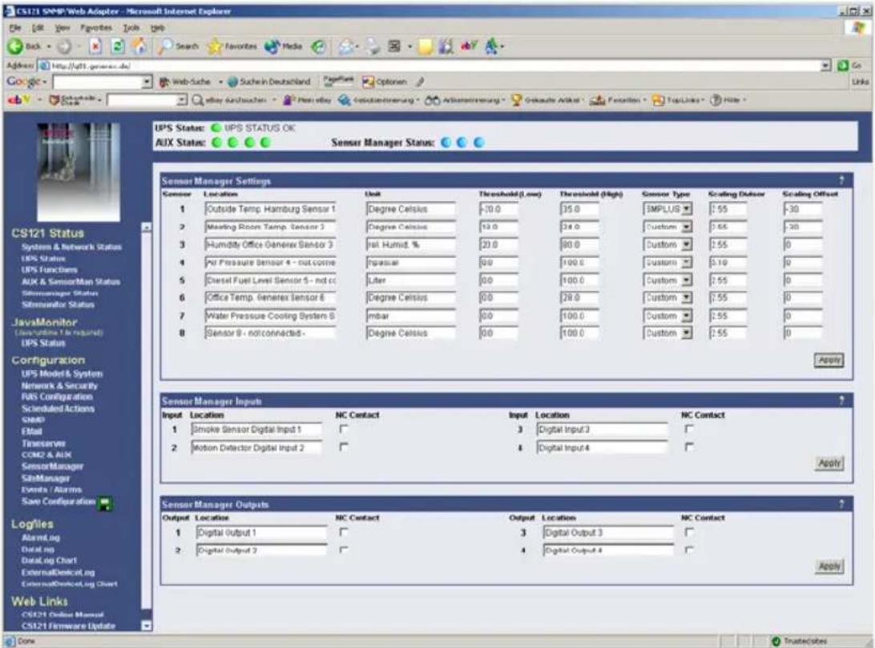The width and height of the screenshot is (875, 648).
Task: Open the Media toolbar button
Action: [284, 46]
